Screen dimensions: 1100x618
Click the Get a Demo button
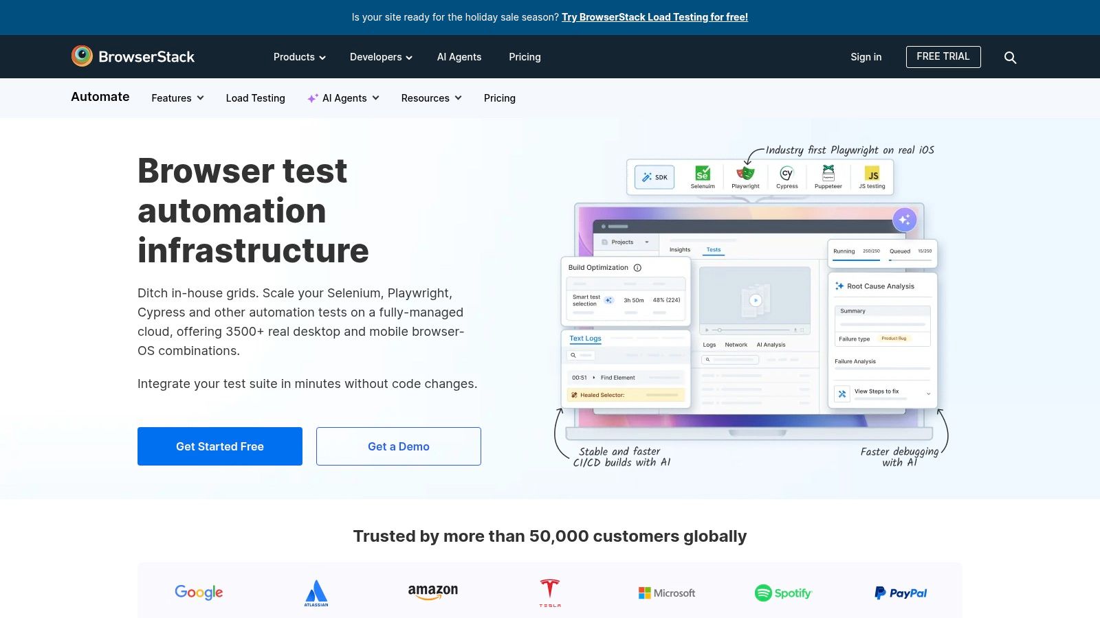tap(399, 446)
